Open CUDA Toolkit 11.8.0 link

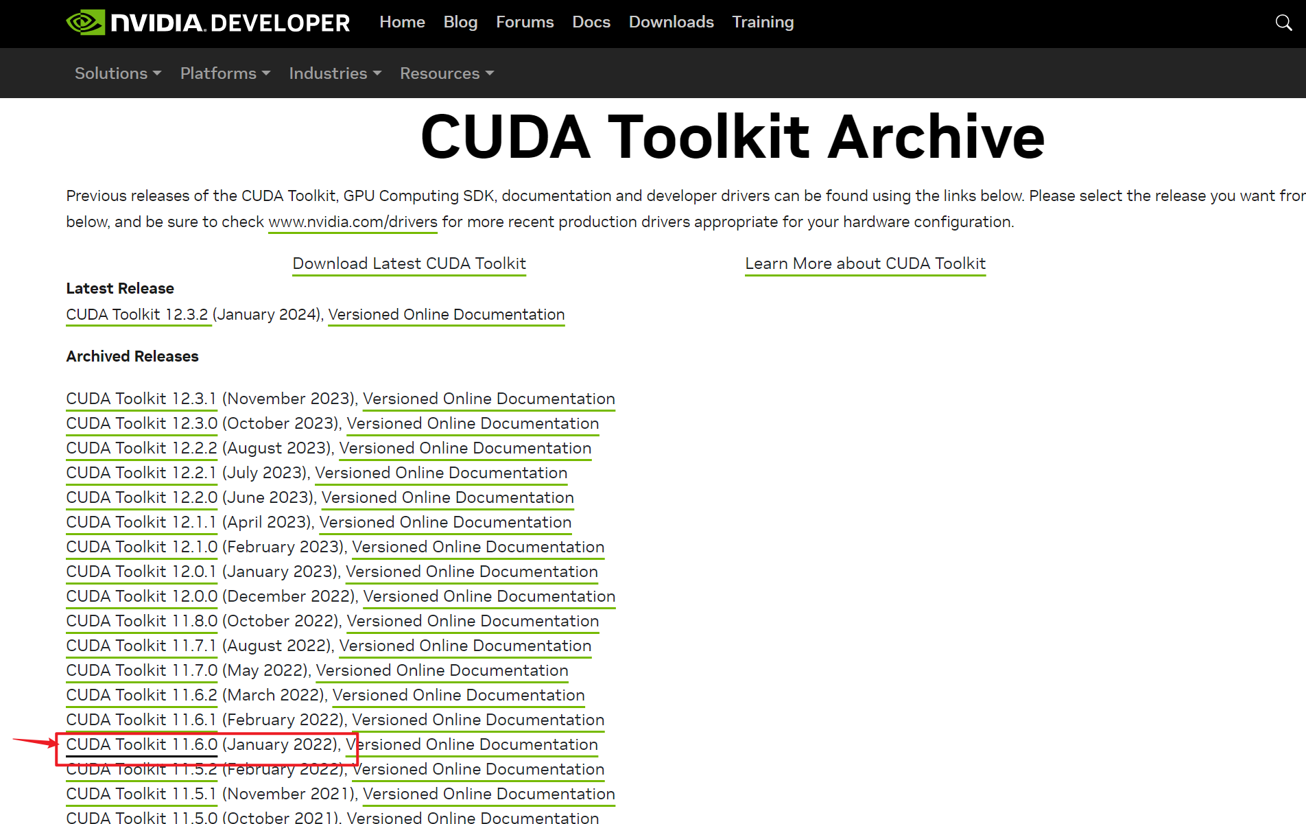click(141, 622)
